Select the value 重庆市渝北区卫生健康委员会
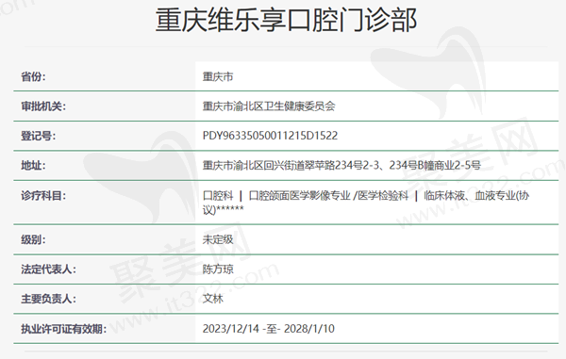The height and width of the screenshot is (359, 566). click(x=269, y=106)
